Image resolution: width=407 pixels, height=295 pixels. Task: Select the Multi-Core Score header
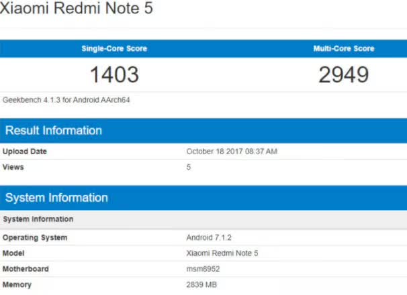tap(344, 49)
